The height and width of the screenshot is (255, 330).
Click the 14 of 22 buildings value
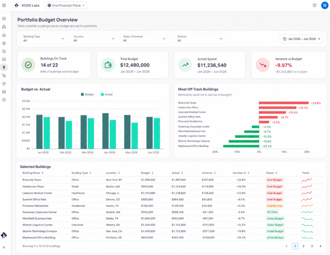(x=49, y=65)
